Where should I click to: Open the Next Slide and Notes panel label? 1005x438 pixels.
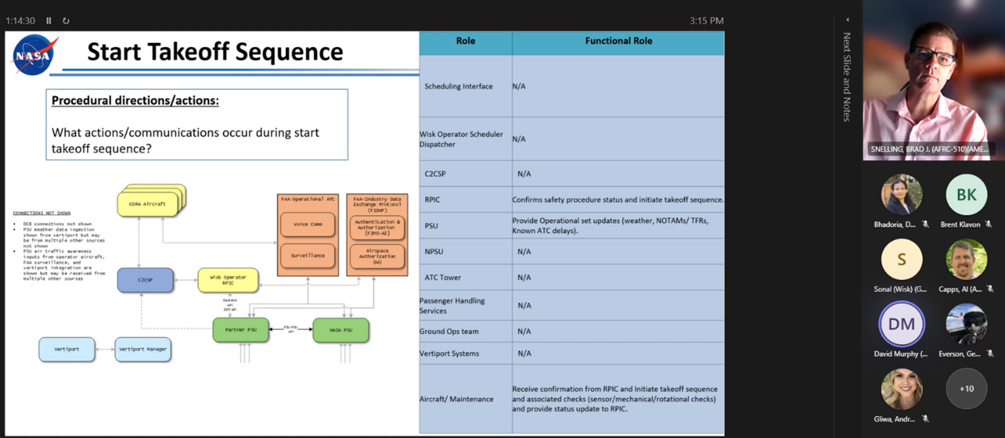point(847,77)
